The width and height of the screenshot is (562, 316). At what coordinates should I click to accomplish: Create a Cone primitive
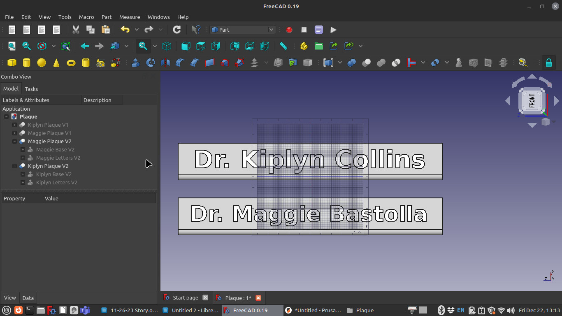(x=56, y=63)
